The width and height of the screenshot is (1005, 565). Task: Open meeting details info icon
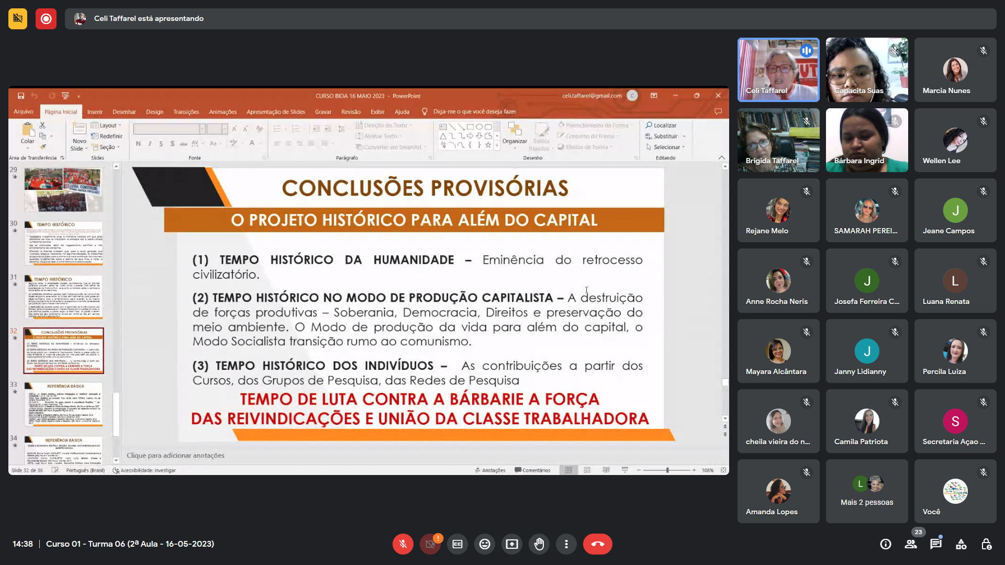pyautogui.click(x=886, y=544)
